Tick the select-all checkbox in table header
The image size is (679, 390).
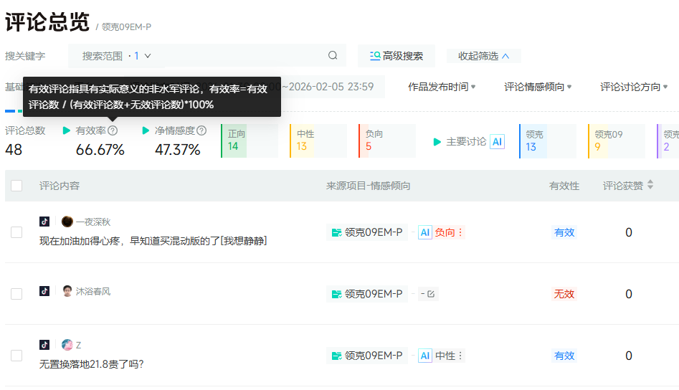(16, 186)
